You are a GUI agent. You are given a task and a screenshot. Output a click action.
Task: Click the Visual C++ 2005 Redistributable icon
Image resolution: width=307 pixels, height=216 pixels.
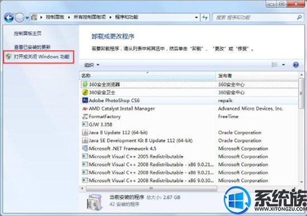tap(85, 156)
